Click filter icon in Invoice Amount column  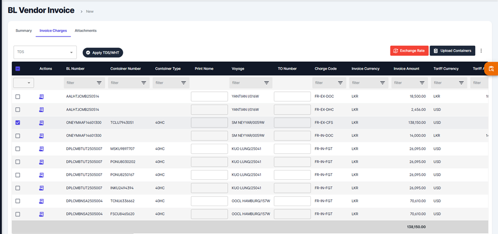[422, 83]
